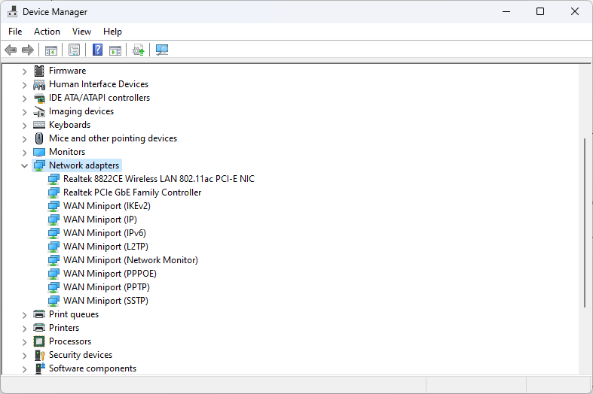Click the vertical scrollbar thumb
593x394 pixels.
(x=585, y=222)
